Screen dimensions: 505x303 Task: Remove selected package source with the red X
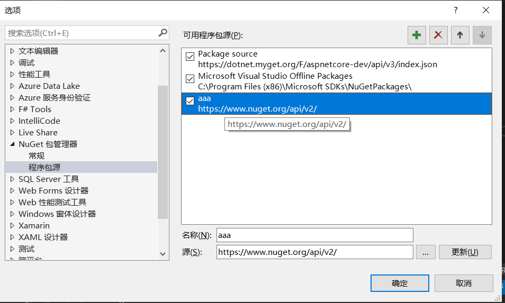click(438, 35)
